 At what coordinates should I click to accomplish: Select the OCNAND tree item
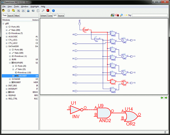click(x=16, y=79)
